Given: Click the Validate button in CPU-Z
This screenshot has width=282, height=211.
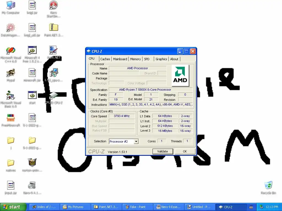Looking at the screenshot, I should pos(162,151).
